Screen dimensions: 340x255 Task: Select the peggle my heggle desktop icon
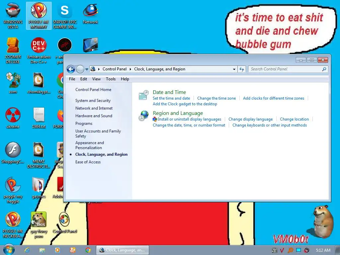point(13,190)
